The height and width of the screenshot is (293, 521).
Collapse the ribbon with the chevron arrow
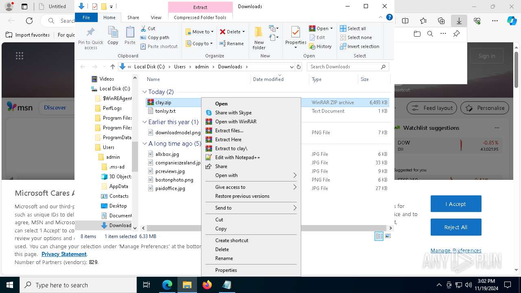[x=381, y=17]
